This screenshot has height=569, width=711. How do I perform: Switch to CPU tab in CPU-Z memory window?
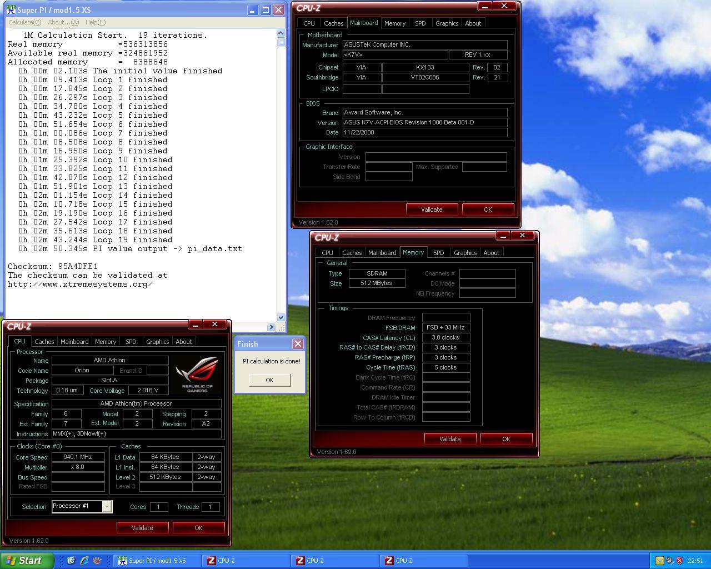(328, 253)
